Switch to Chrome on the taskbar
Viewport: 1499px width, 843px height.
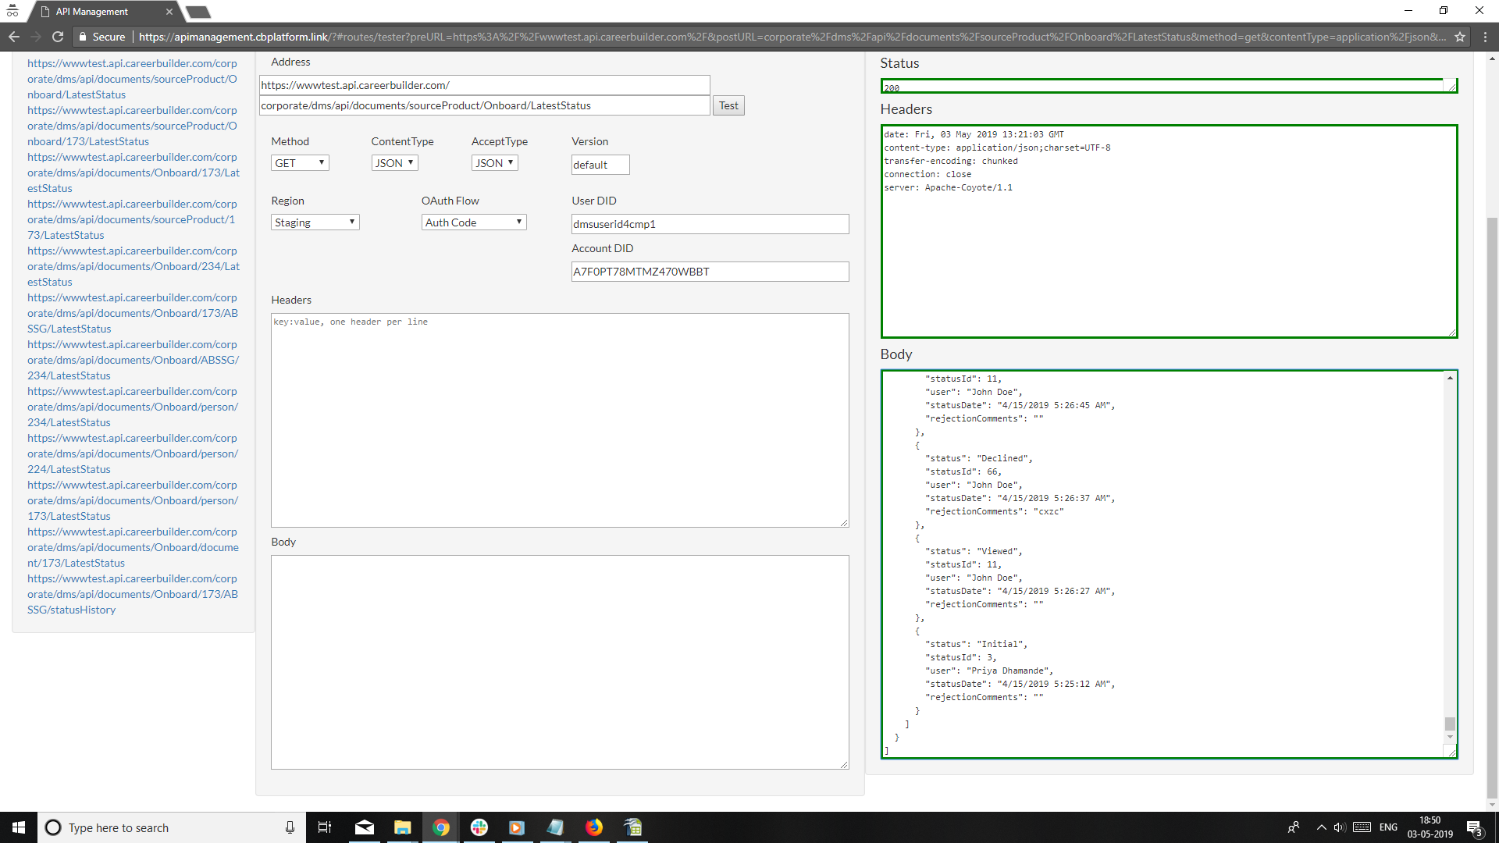point(440,827)
